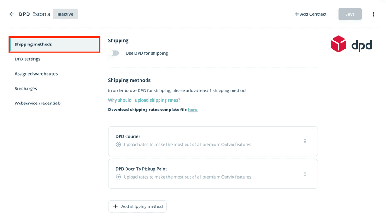The image size is (386, 219).
Task: Click the plus icon in Add Contract
Action: [x=297, y=14]
